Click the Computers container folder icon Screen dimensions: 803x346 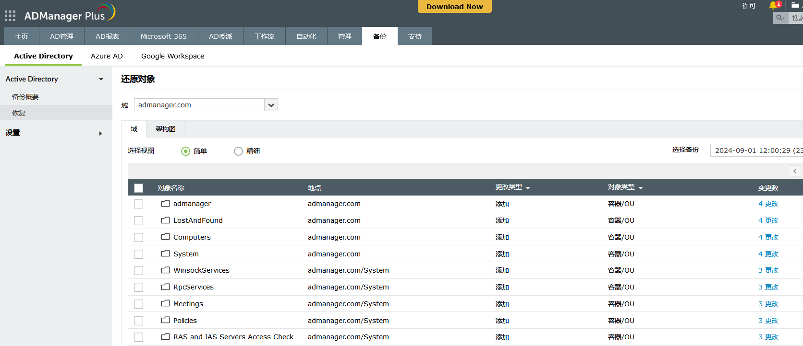coord(166,237)
